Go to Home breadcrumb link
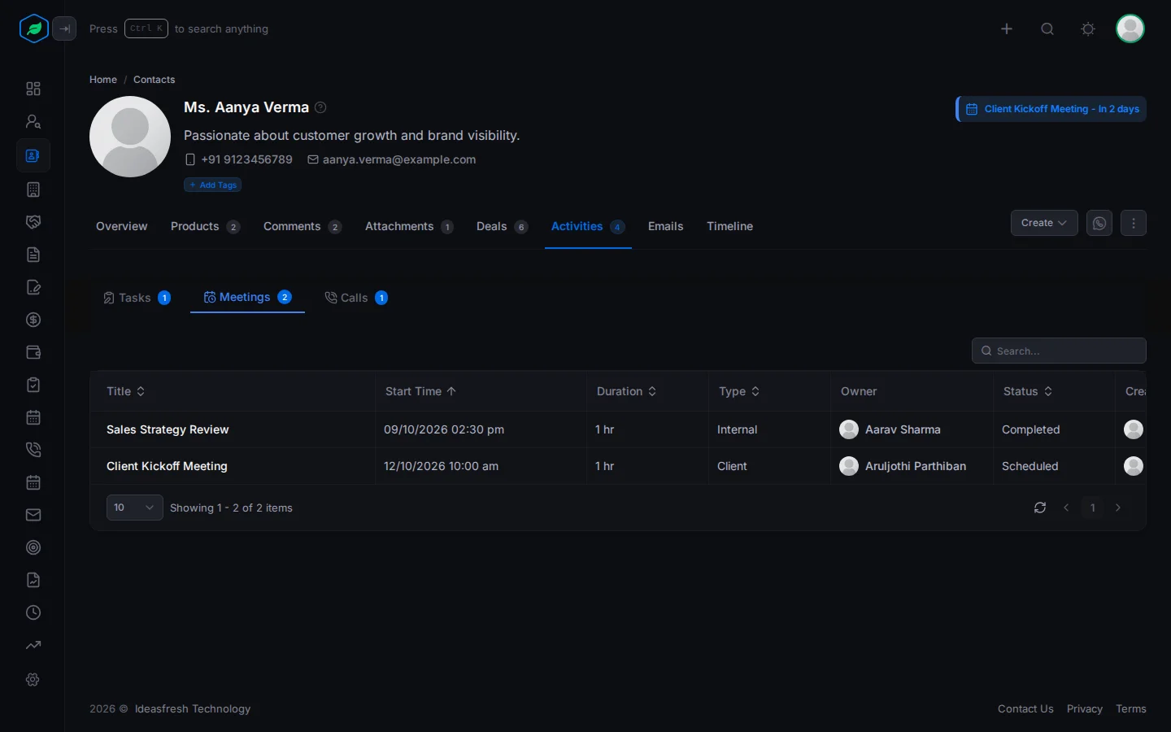Screen dimensions: 1171x732 103,80
